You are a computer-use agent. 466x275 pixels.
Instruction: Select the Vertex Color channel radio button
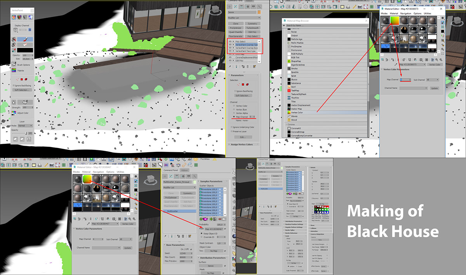[x=233, y=106]
